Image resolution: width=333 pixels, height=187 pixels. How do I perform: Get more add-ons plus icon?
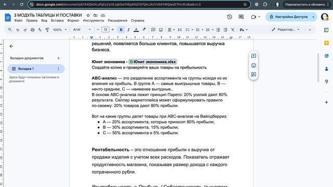tap(326, 102)
